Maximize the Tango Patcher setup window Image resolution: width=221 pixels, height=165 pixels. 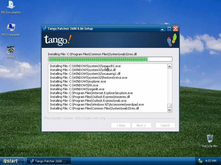click(169, 29)
